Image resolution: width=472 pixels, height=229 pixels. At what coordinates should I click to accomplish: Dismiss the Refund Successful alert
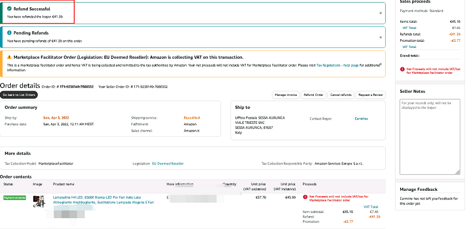[380, 13]
